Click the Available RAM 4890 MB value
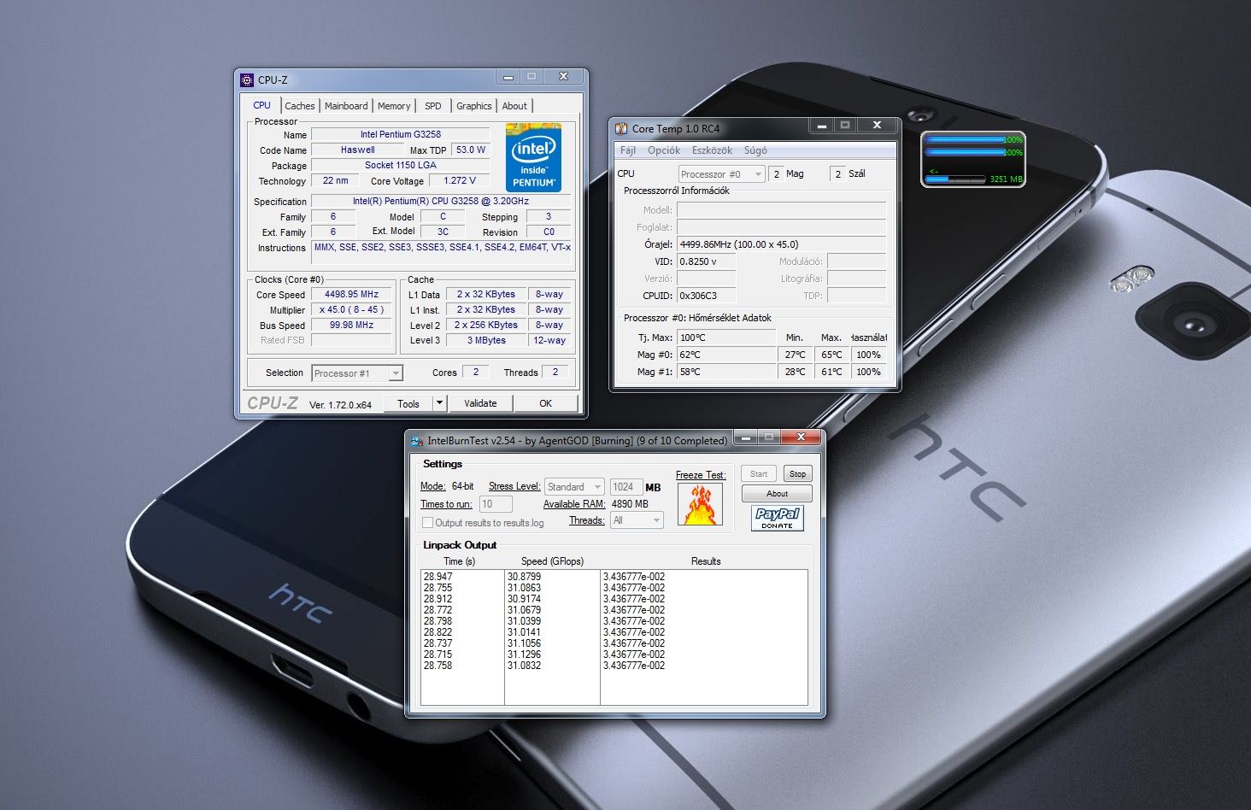The height and width of the screenshot is (810, 1251). point(630,504)
